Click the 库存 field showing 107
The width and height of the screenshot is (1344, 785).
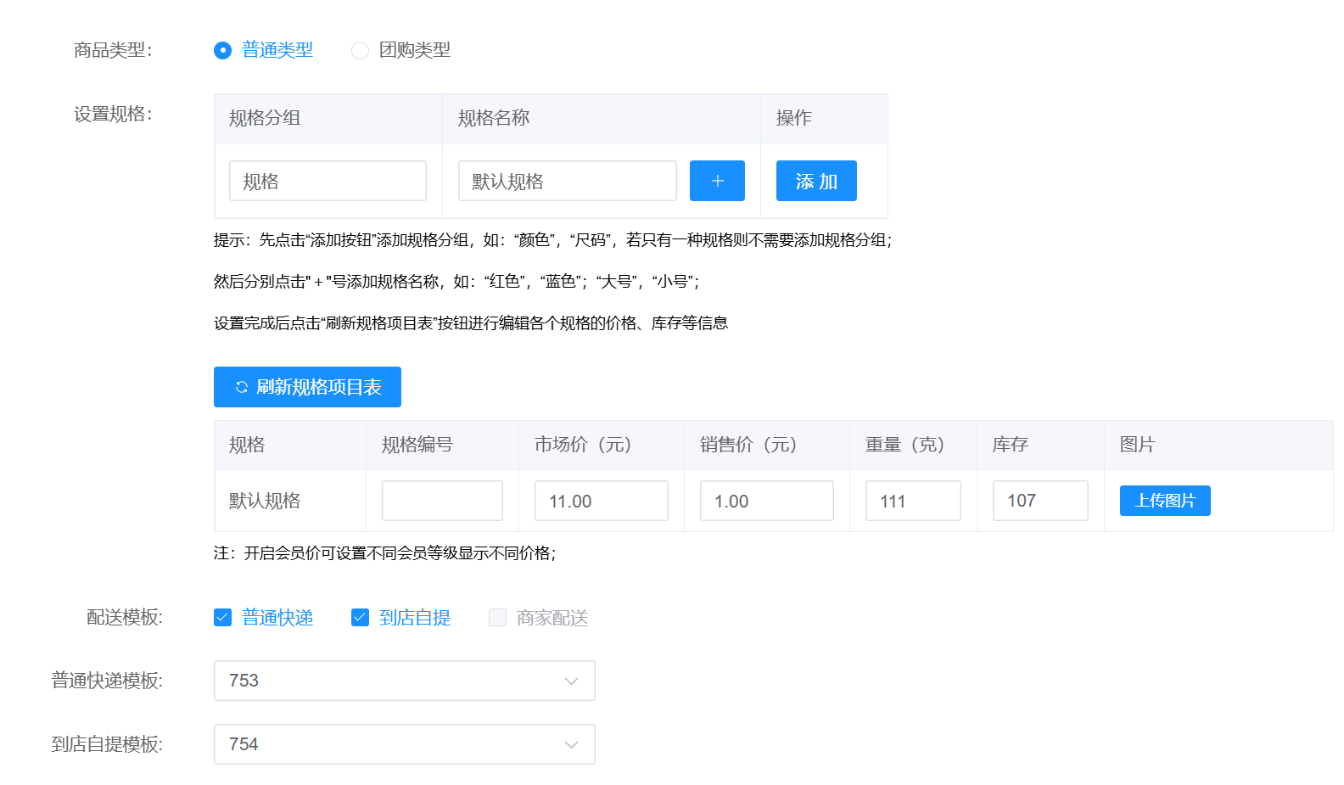pyautogui.click(x=1039, y=501)
